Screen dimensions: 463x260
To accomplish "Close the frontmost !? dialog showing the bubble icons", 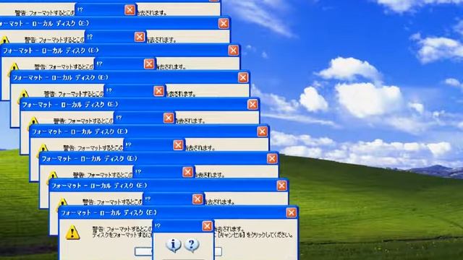I will pyautogui.click(x=207, y=226).
